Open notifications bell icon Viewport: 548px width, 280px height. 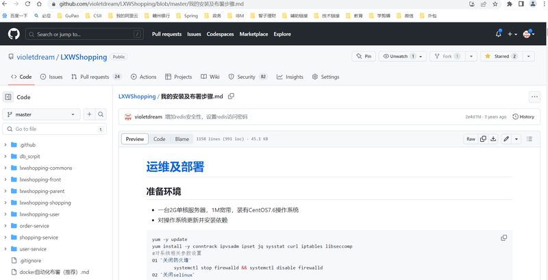click(498, 34)
